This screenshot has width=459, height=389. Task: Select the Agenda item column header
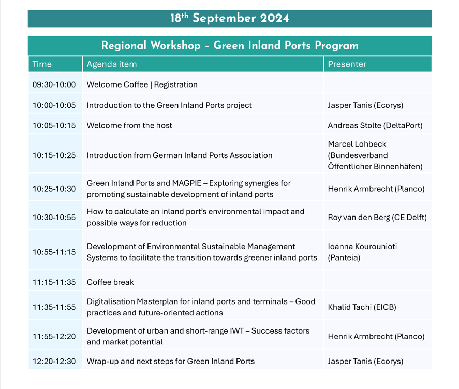pyautogui.click(x=112, y=64)
